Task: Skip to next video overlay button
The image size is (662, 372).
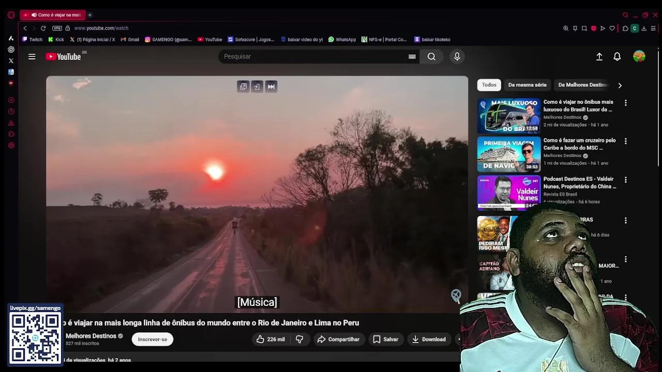Action: [x=271, y=87]
